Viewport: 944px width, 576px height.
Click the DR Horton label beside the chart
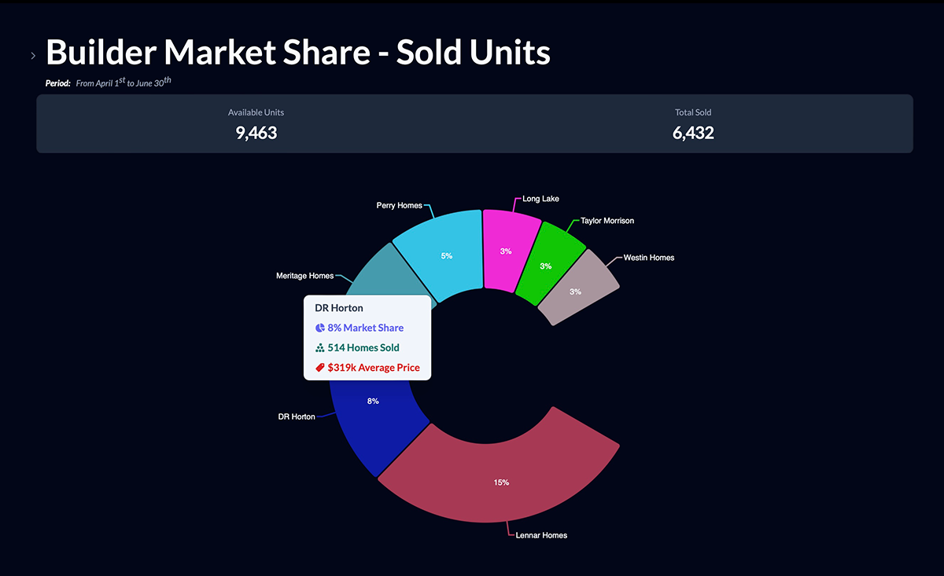297,416
